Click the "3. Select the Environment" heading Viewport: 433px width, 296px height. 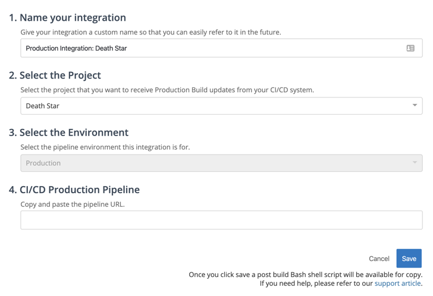68,133
